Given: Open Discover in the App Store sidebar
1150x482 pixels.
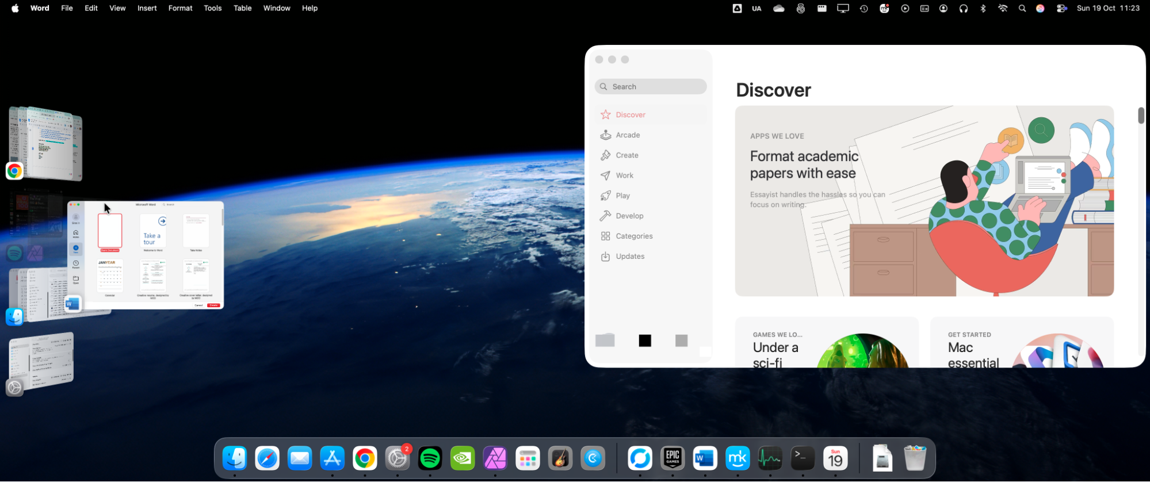Looking at the screenshot, I should (x=651, y=114).
